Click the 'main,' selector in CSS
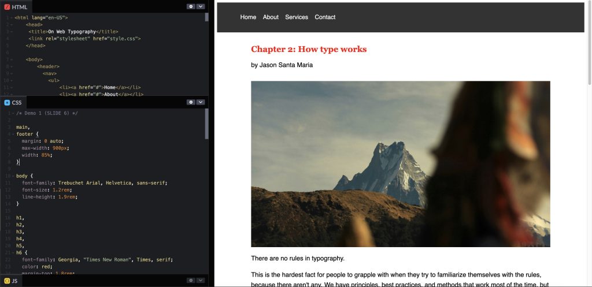Screen dimensions: 592x287 click(x=23, y=127)
